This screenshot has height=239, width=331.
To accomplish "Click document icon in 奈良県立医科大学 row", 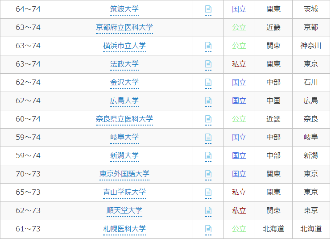I will (x=208, y=119).
